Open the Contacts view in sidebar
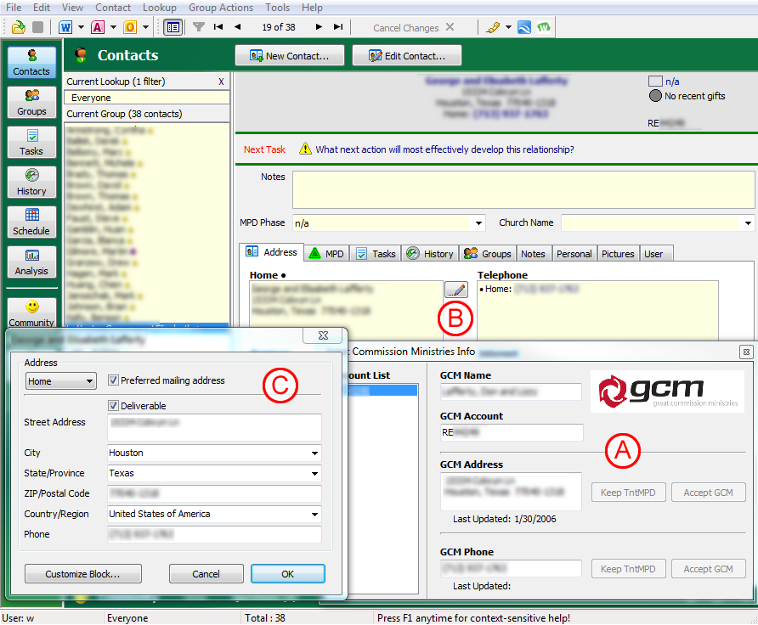Screen dimensions: 758x625 click(x=31, y=63)
